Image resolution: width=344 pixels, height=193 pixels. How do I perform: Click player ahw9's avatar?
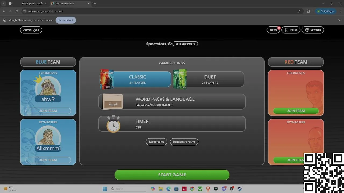coord(48,86)
